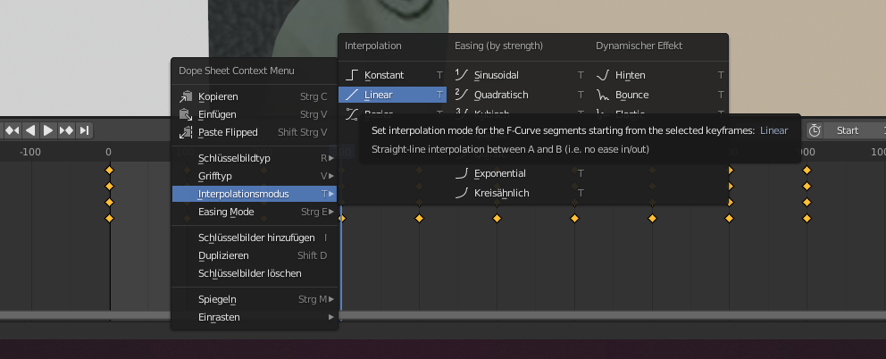Jump to the timeline end point
The image size is (886, 359).
[85, 130]
